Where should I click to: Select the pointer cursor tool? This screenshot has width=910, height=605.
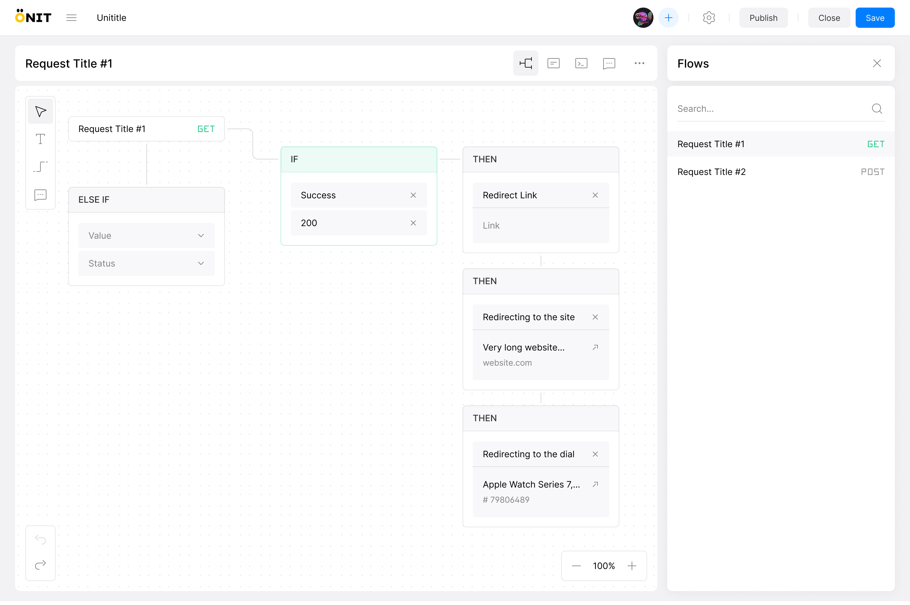click(x=40, y=111)
